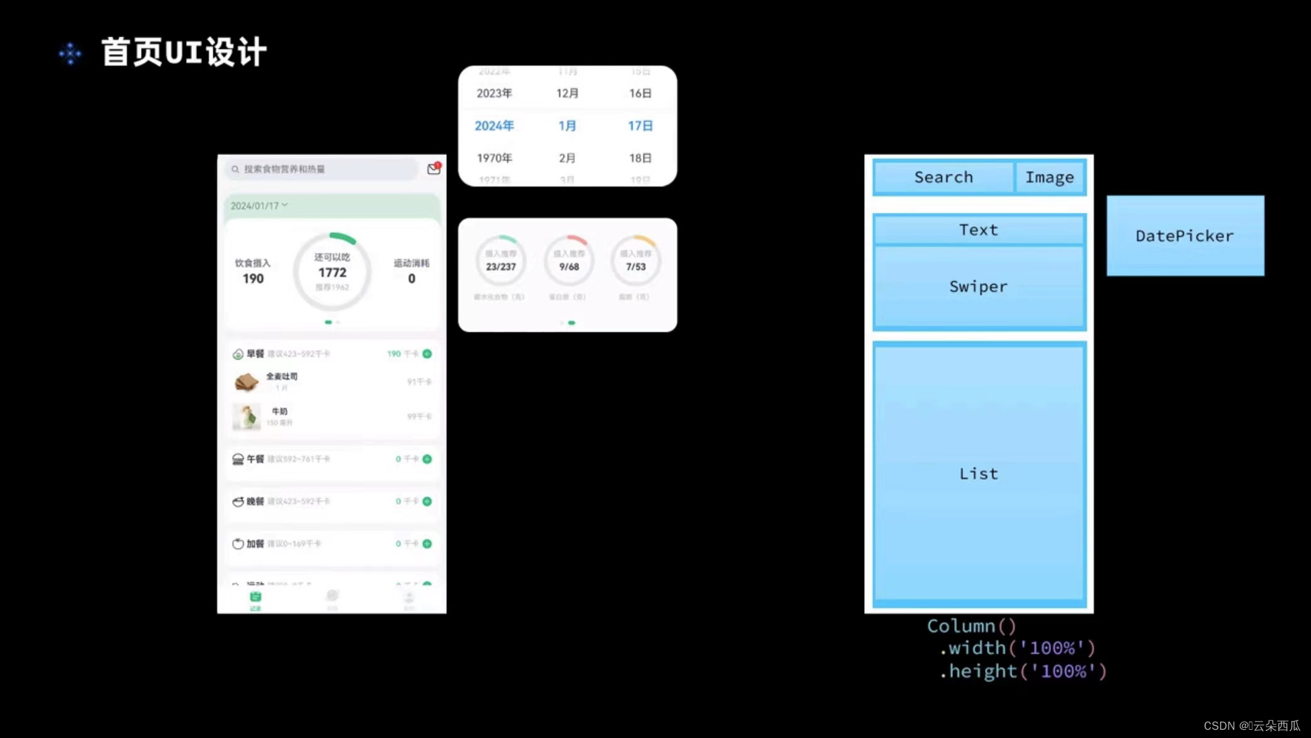Toggle the 1月 month selection
The width and height of the screenshot is (1311, 738).
(x=566, y=125)
